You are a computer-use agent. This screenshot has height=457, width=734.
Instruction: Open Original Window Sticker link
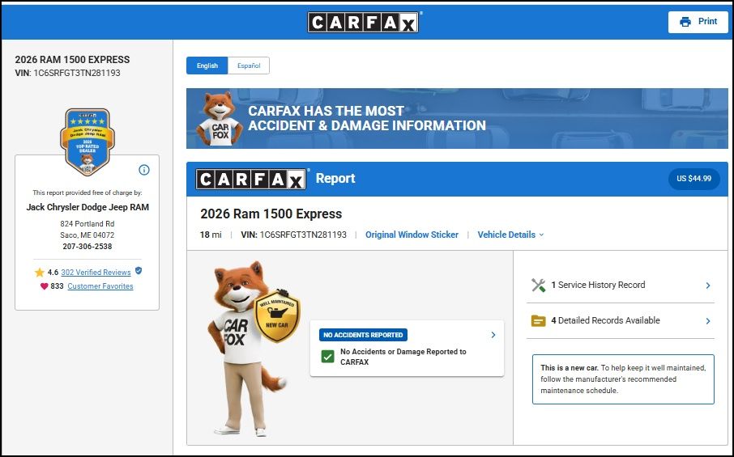(412, 235)
